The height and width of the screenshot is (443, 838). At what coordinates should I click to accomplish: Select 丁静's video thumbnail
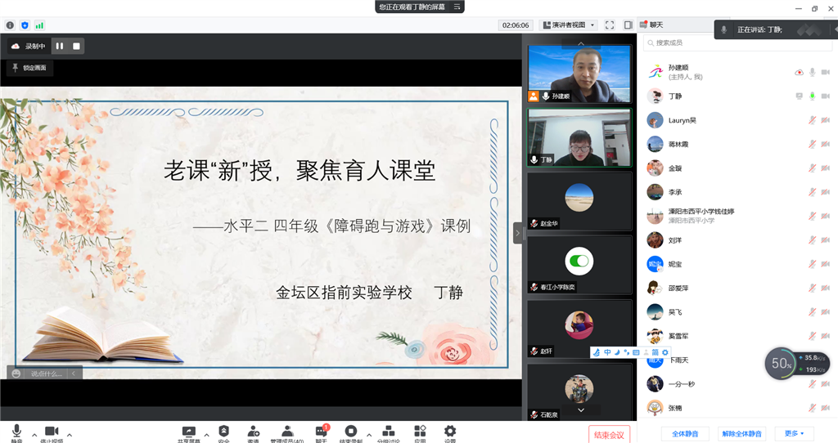[579, 137]
